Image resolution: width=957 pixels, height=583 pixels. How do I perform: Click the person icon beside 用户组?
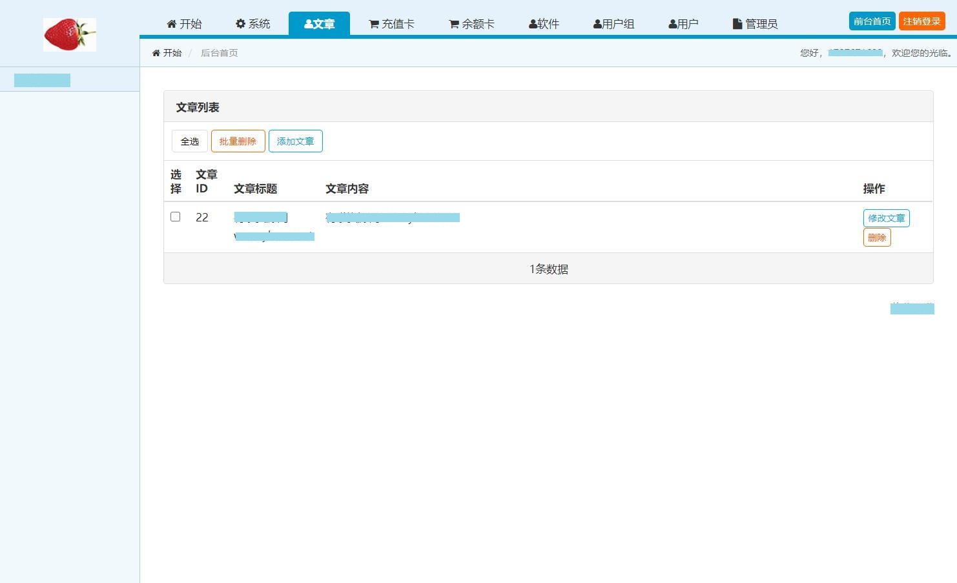coord(597,24)
